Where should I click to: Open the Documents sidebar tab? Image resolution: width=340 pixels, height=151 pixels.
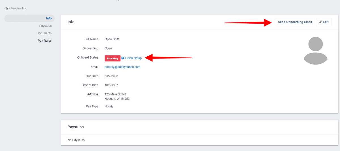[44, 33]
